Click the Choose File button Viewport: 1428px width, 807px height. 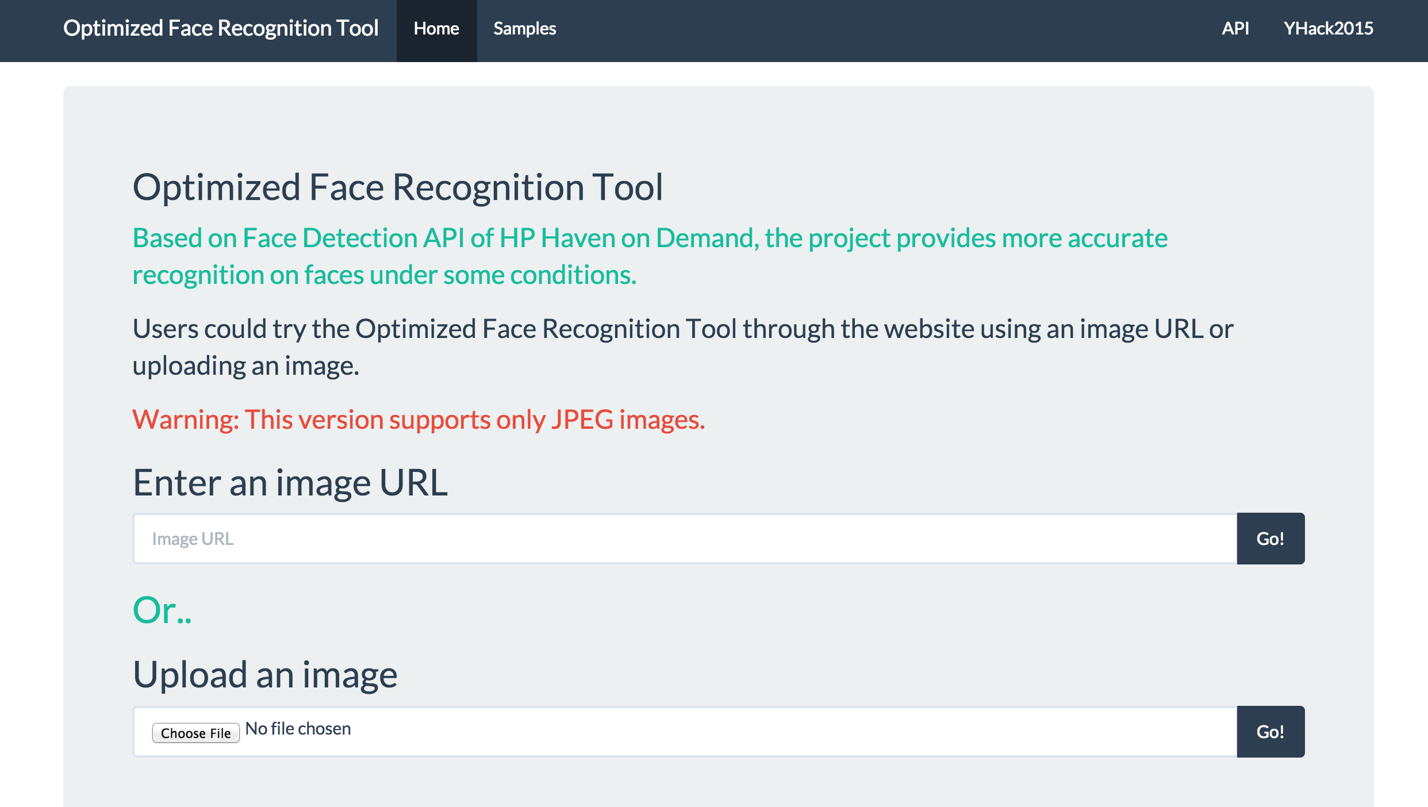point(195,733)
